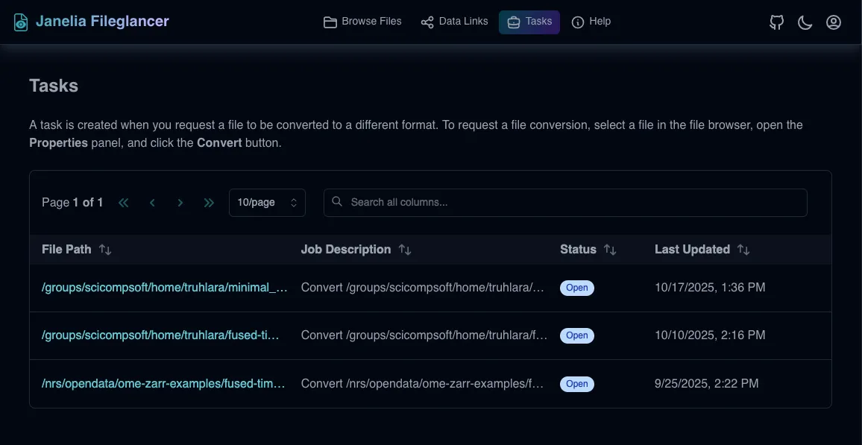The width and height of the screenshot is (862, 445).
Task: Click the Janelia Fileglancer logo icon
Action: pos(19,21)
